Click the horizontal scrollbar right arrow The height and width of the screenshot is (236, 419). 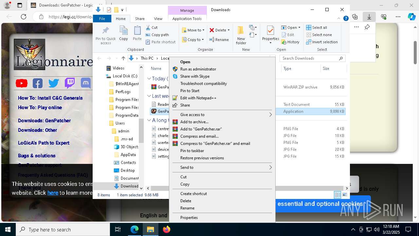(347, 188)
